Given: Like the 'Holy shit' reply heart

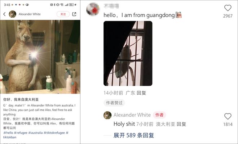Looking at the screenshot, I should coord(228,116).
